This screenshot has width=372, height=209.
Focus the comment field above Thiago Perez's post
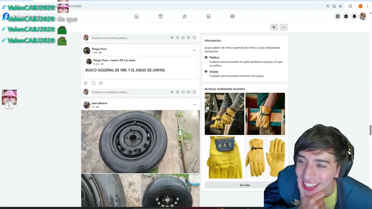[144, 38]
